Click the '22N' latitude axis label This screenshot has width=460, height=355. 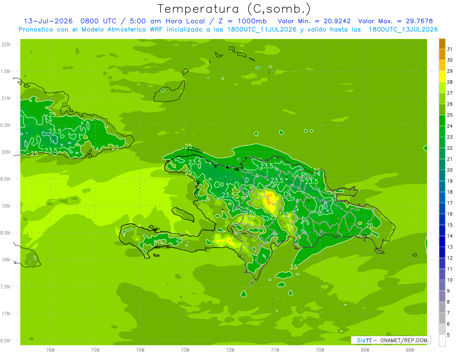(x=7, y=44)
